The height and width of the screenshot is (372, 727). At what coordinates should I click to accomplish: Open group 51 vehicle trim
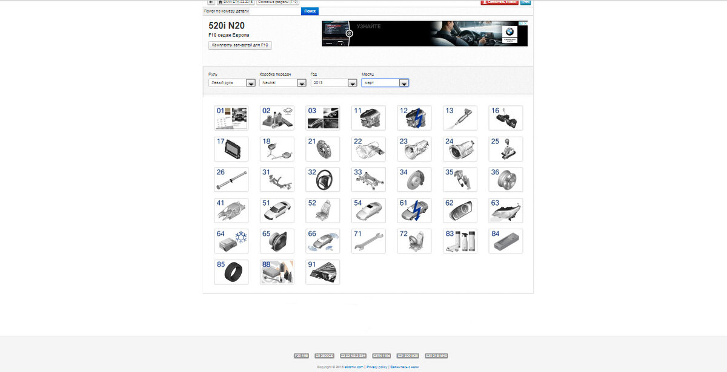pyautogui.click(x=277, y=210)
